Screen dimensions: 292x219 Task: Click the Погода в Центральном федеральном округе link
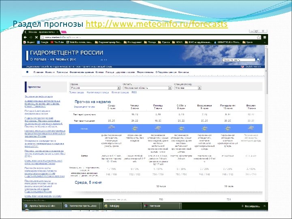click(37, 112)
